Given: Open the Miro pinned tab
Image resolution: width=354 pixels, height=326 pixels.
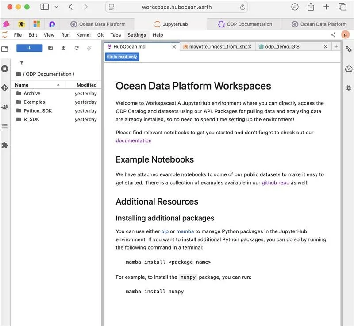Looking at the screenshot, I should pos(21,24).
